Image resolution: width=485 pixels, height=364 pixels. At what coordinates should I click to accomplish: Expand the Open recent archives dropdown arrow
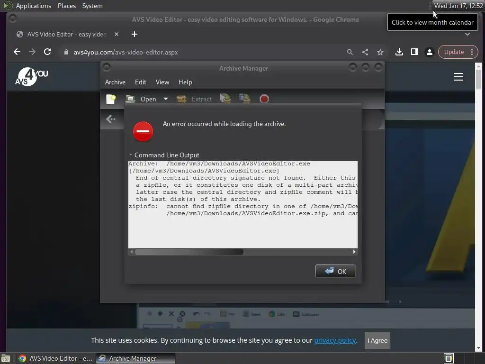pos(166,99)
